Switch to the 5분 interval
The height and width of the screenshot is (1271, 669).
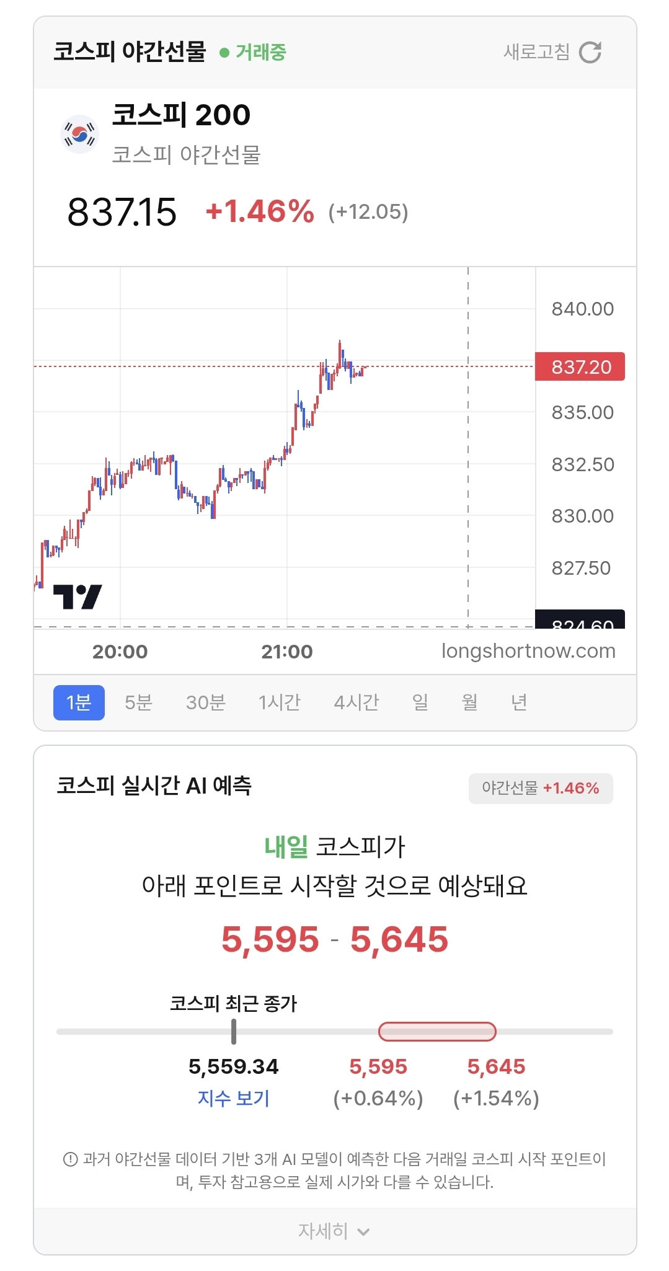138,702
